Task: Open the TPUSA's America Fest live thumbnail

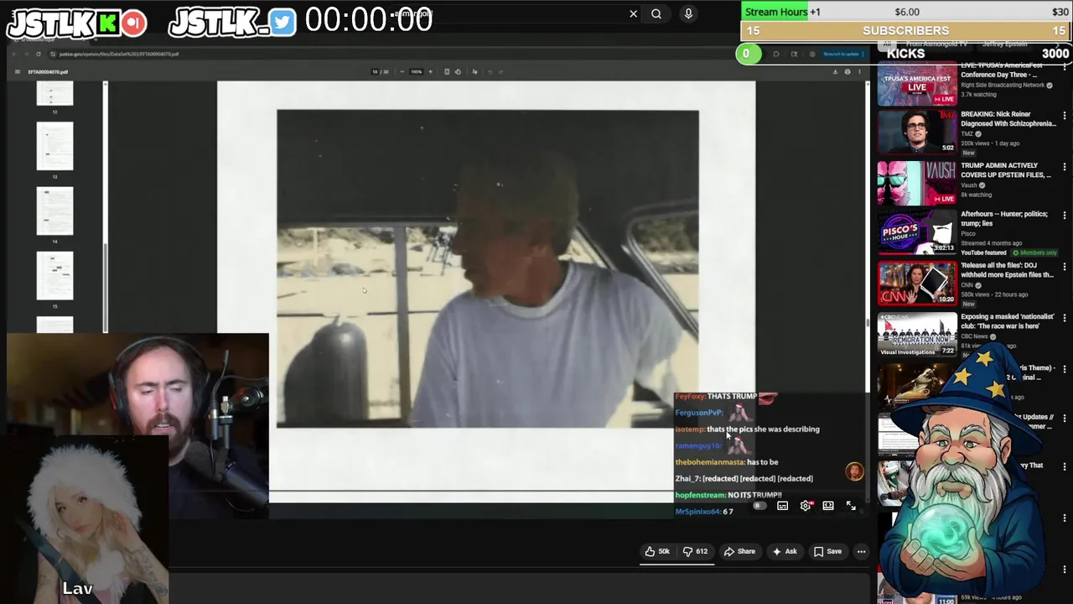Action: pyautogui.click(x=917, y=84)
